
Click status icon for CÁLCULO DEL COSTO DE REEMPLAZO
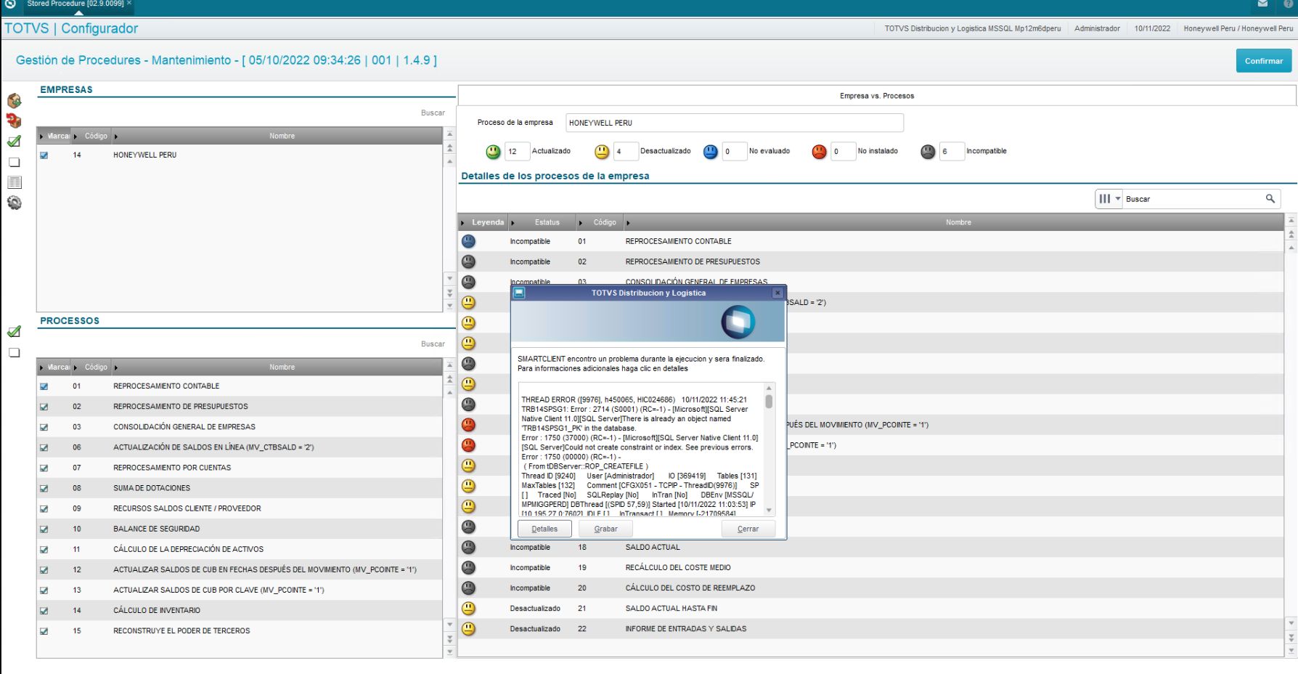pyautogui.click(x=469, y=588)
